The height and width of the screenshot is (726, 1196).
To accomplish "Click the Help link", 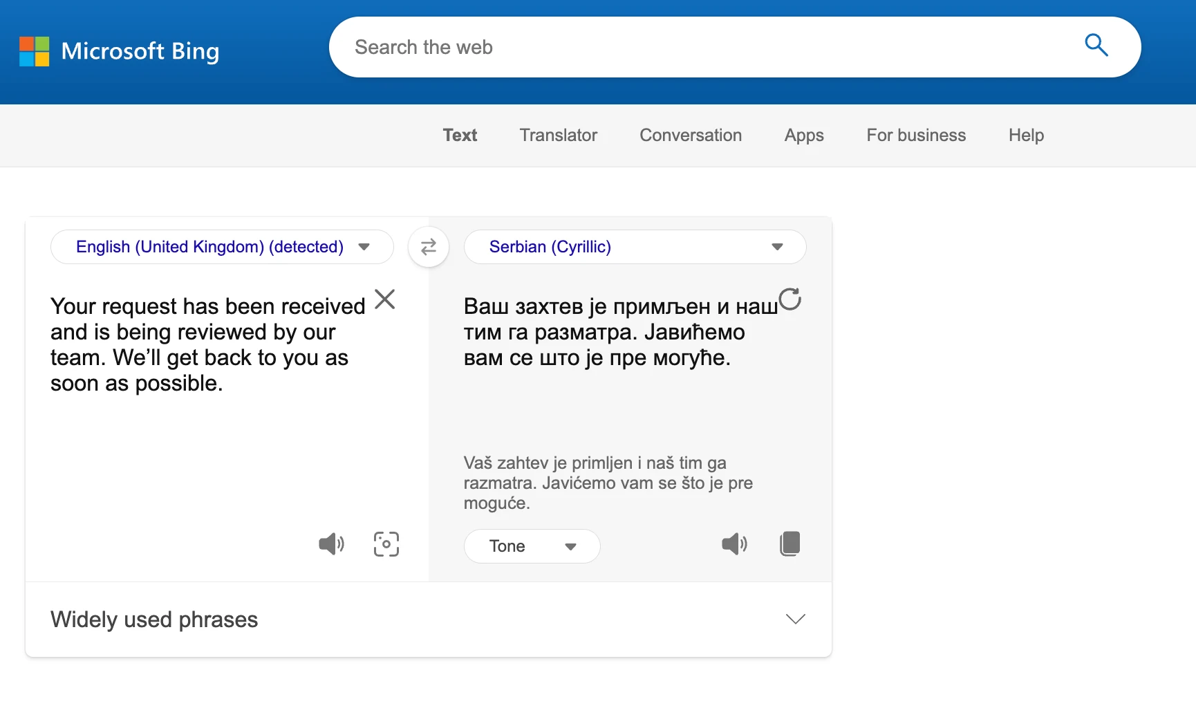I will 1025,136.
